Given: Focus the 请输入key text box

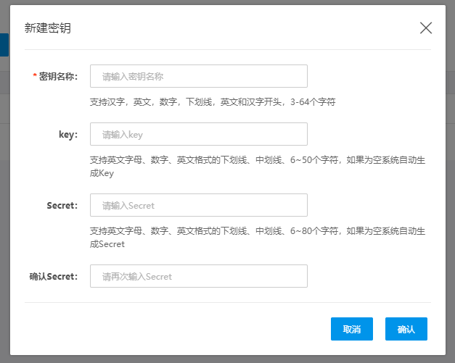Looking at the screenshot, I should (x=198, y=134).
